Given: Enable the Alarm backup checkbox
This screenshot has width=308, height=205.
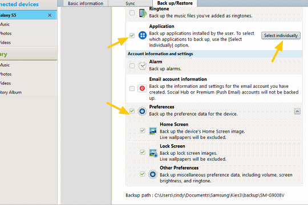Looking at the screenshot, I should (132, 65).
